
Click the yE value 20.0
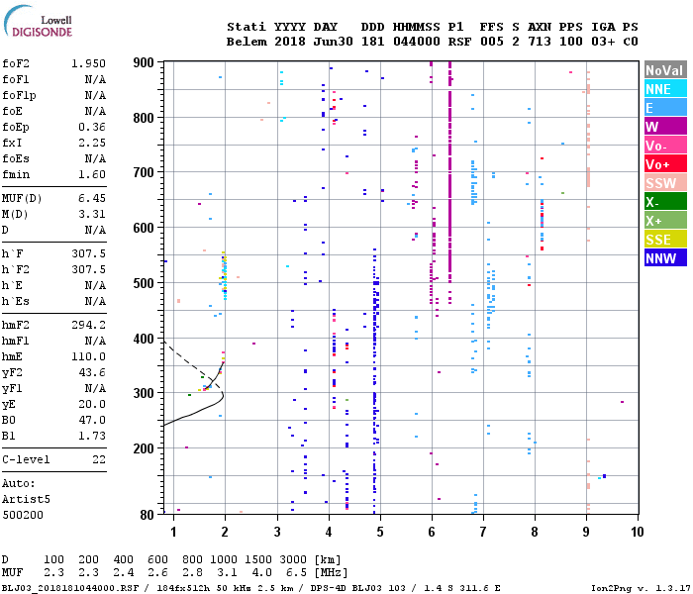pos(92,404)
